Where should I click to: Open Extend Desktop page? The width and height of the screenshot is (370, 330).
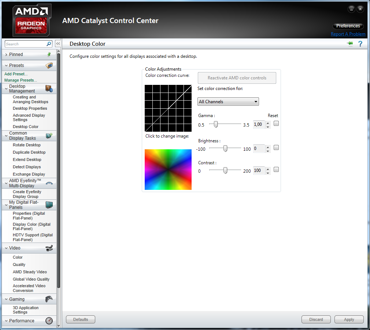click(27, 160)
